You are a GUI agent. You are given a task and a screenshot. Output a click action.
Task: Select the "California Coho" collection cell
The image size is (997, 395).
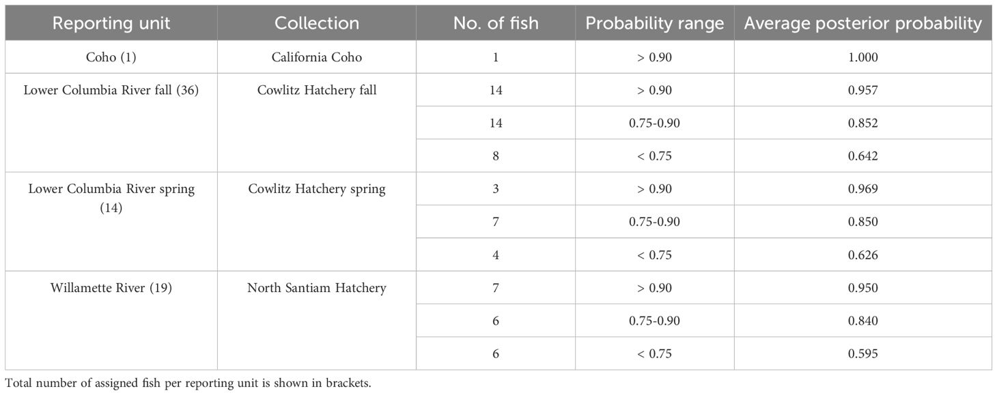pos(316,57)
